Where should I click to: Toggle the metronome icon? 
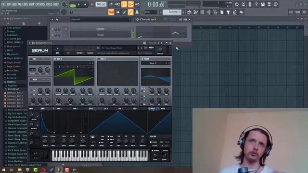coord(111,4)
